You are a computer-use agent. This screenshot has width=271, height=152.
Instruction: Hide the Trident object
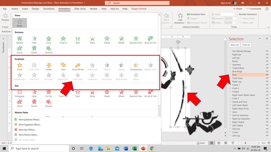[267, 92]
